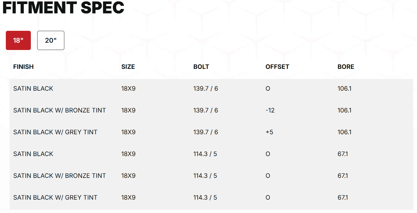Select the 18" wheel size tab

point(18,40)
